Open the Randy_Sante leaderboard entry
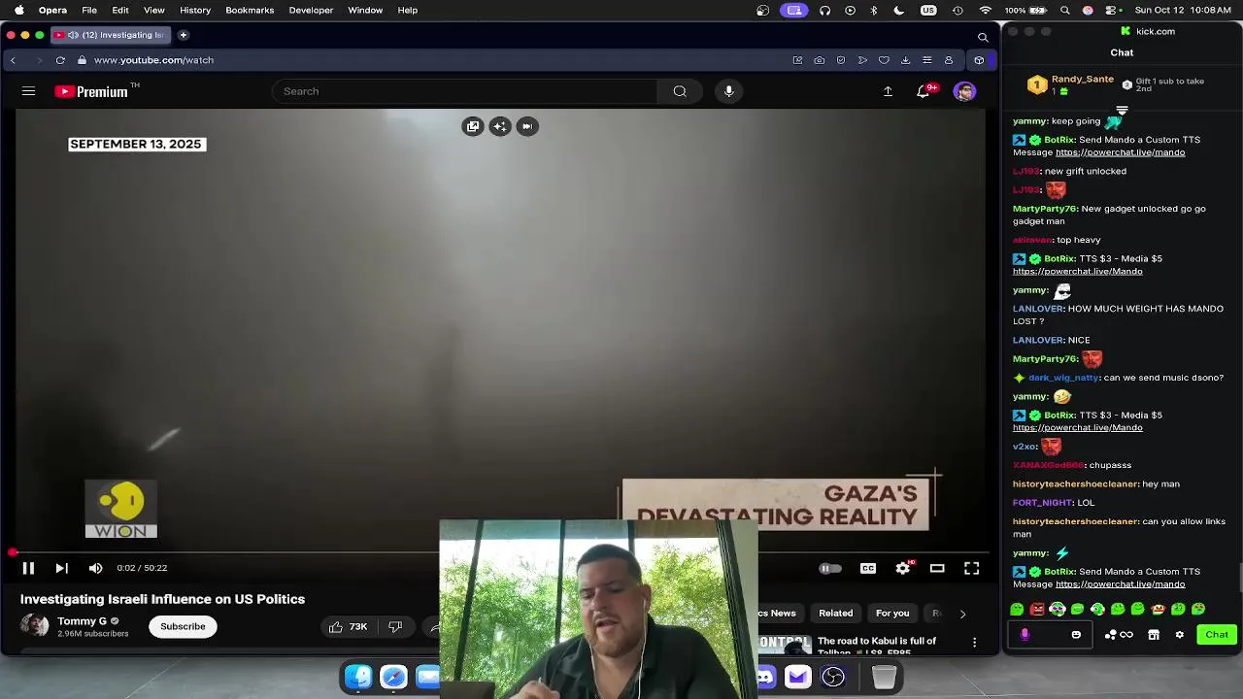This screenshot has width=1243, height=699. tap(1071, 85)
